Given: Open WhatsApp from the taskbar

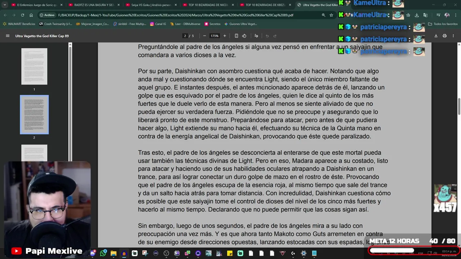Looking at the screenshot, I should pyautogui.click(x=103, y=254).
